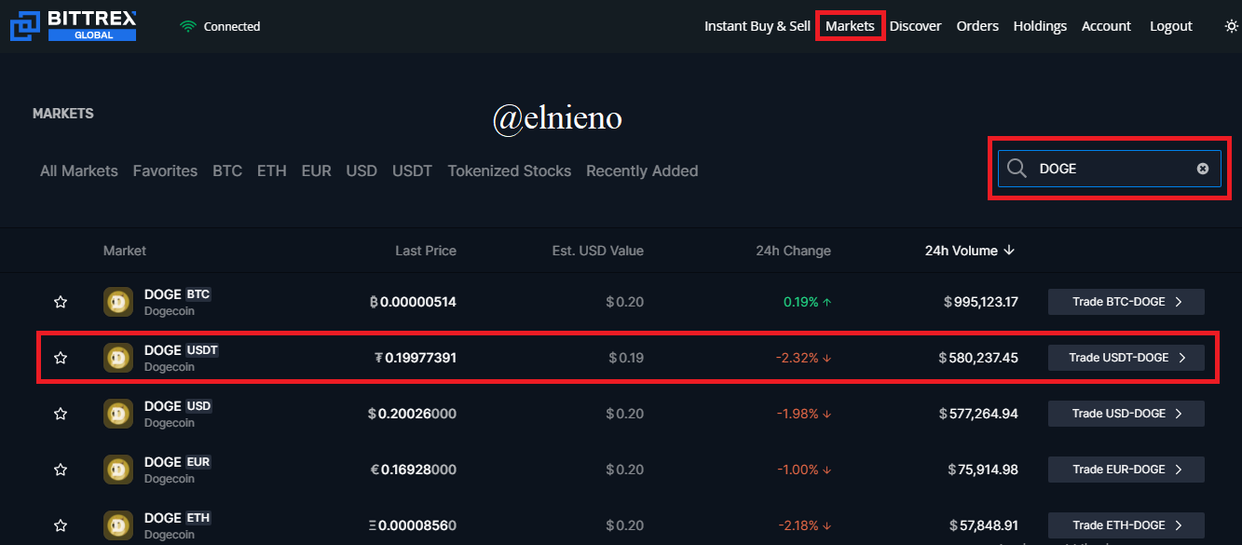
Task: Clear the DOGE search with the X icon
Action: point(1202,169)
